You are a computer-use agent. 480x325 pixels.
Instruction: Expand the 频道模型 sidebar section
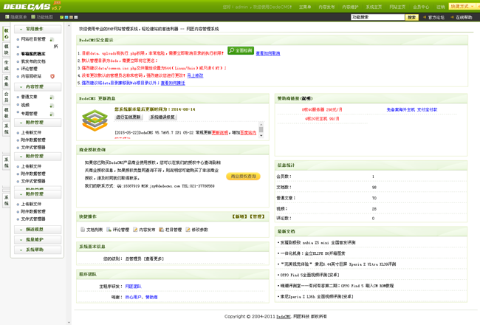pos(38,230)
